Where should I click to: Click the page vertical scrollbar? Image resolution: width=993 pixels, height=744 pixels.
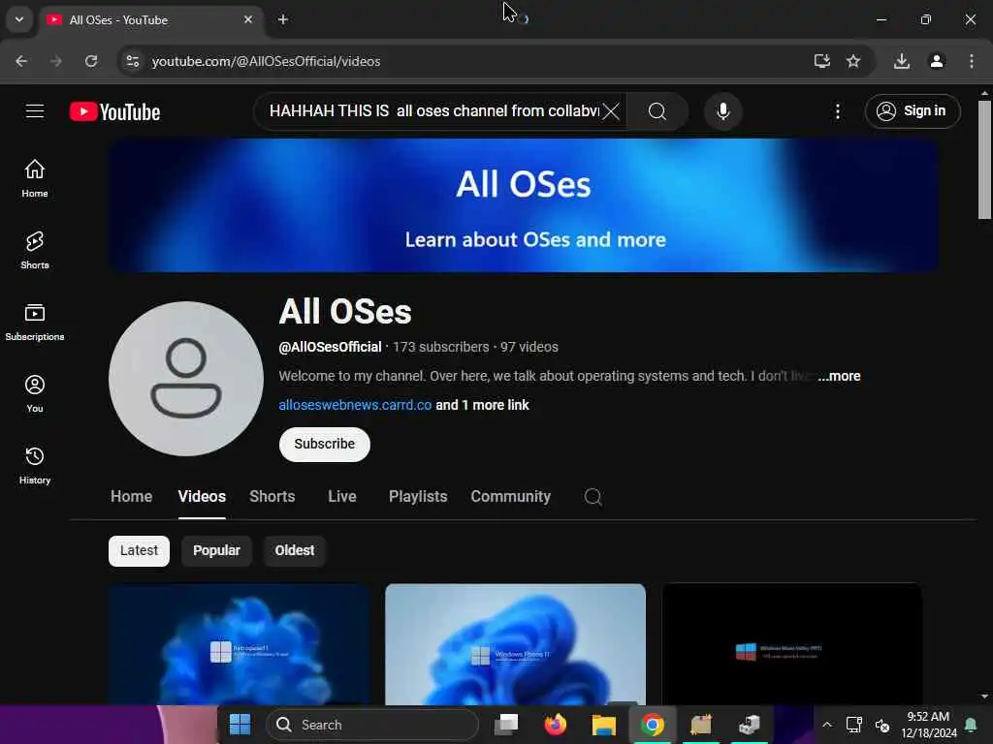pyautogui.click(x=984, y=160)
